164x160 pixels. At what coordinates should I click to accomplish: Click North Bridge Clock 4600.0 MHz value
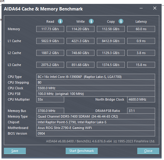click(x=141, y=99)
